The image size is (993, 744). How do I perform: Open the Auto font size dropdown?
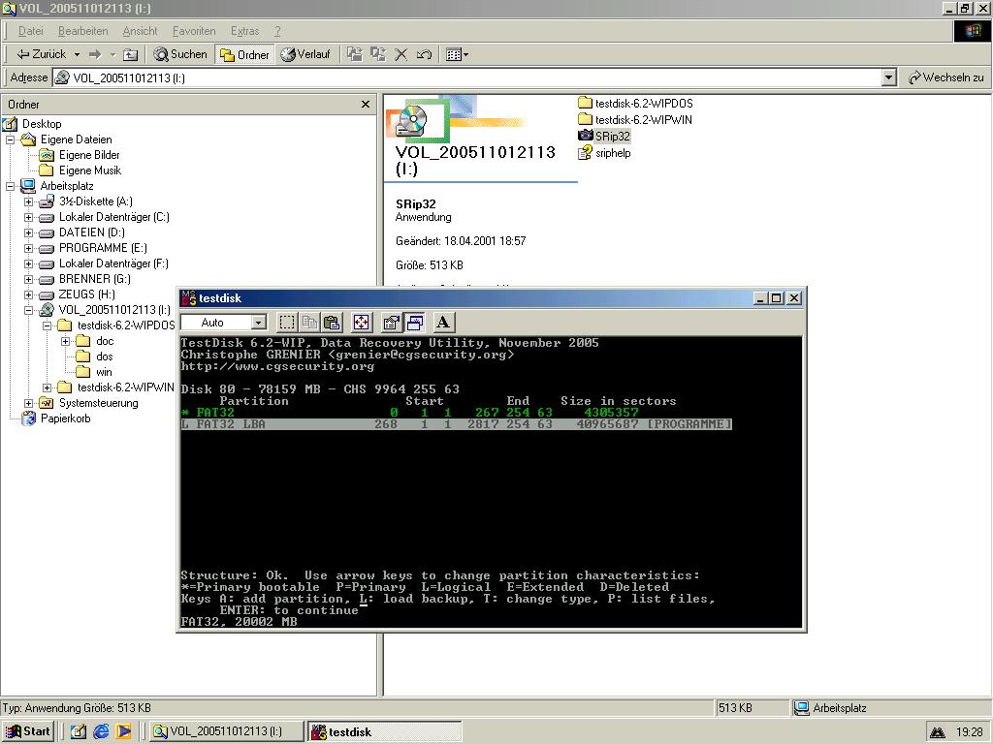point(258,323)
